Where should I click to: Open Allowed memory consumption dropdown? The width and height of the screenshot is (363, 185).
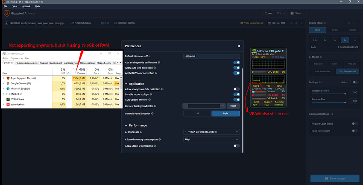[211, 139]
